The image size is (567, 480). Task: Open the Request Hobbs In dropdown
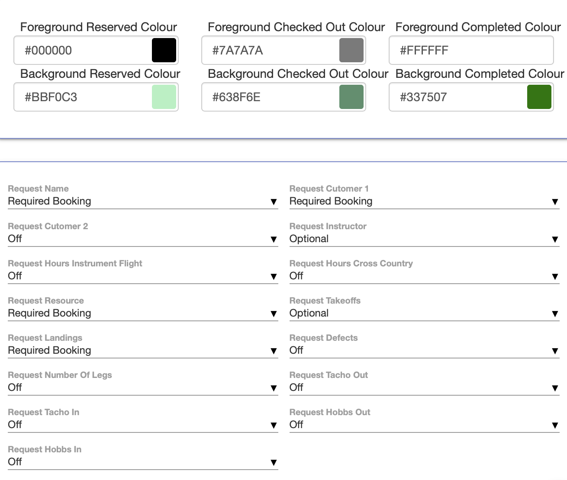point(143,462)
